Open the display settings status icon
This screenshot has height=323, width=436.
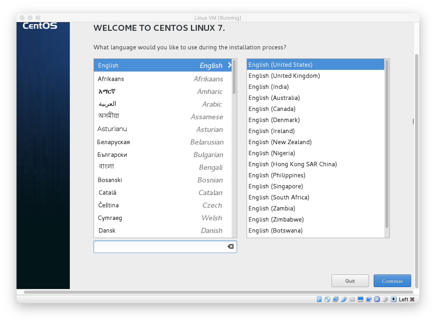click(361, 299)
